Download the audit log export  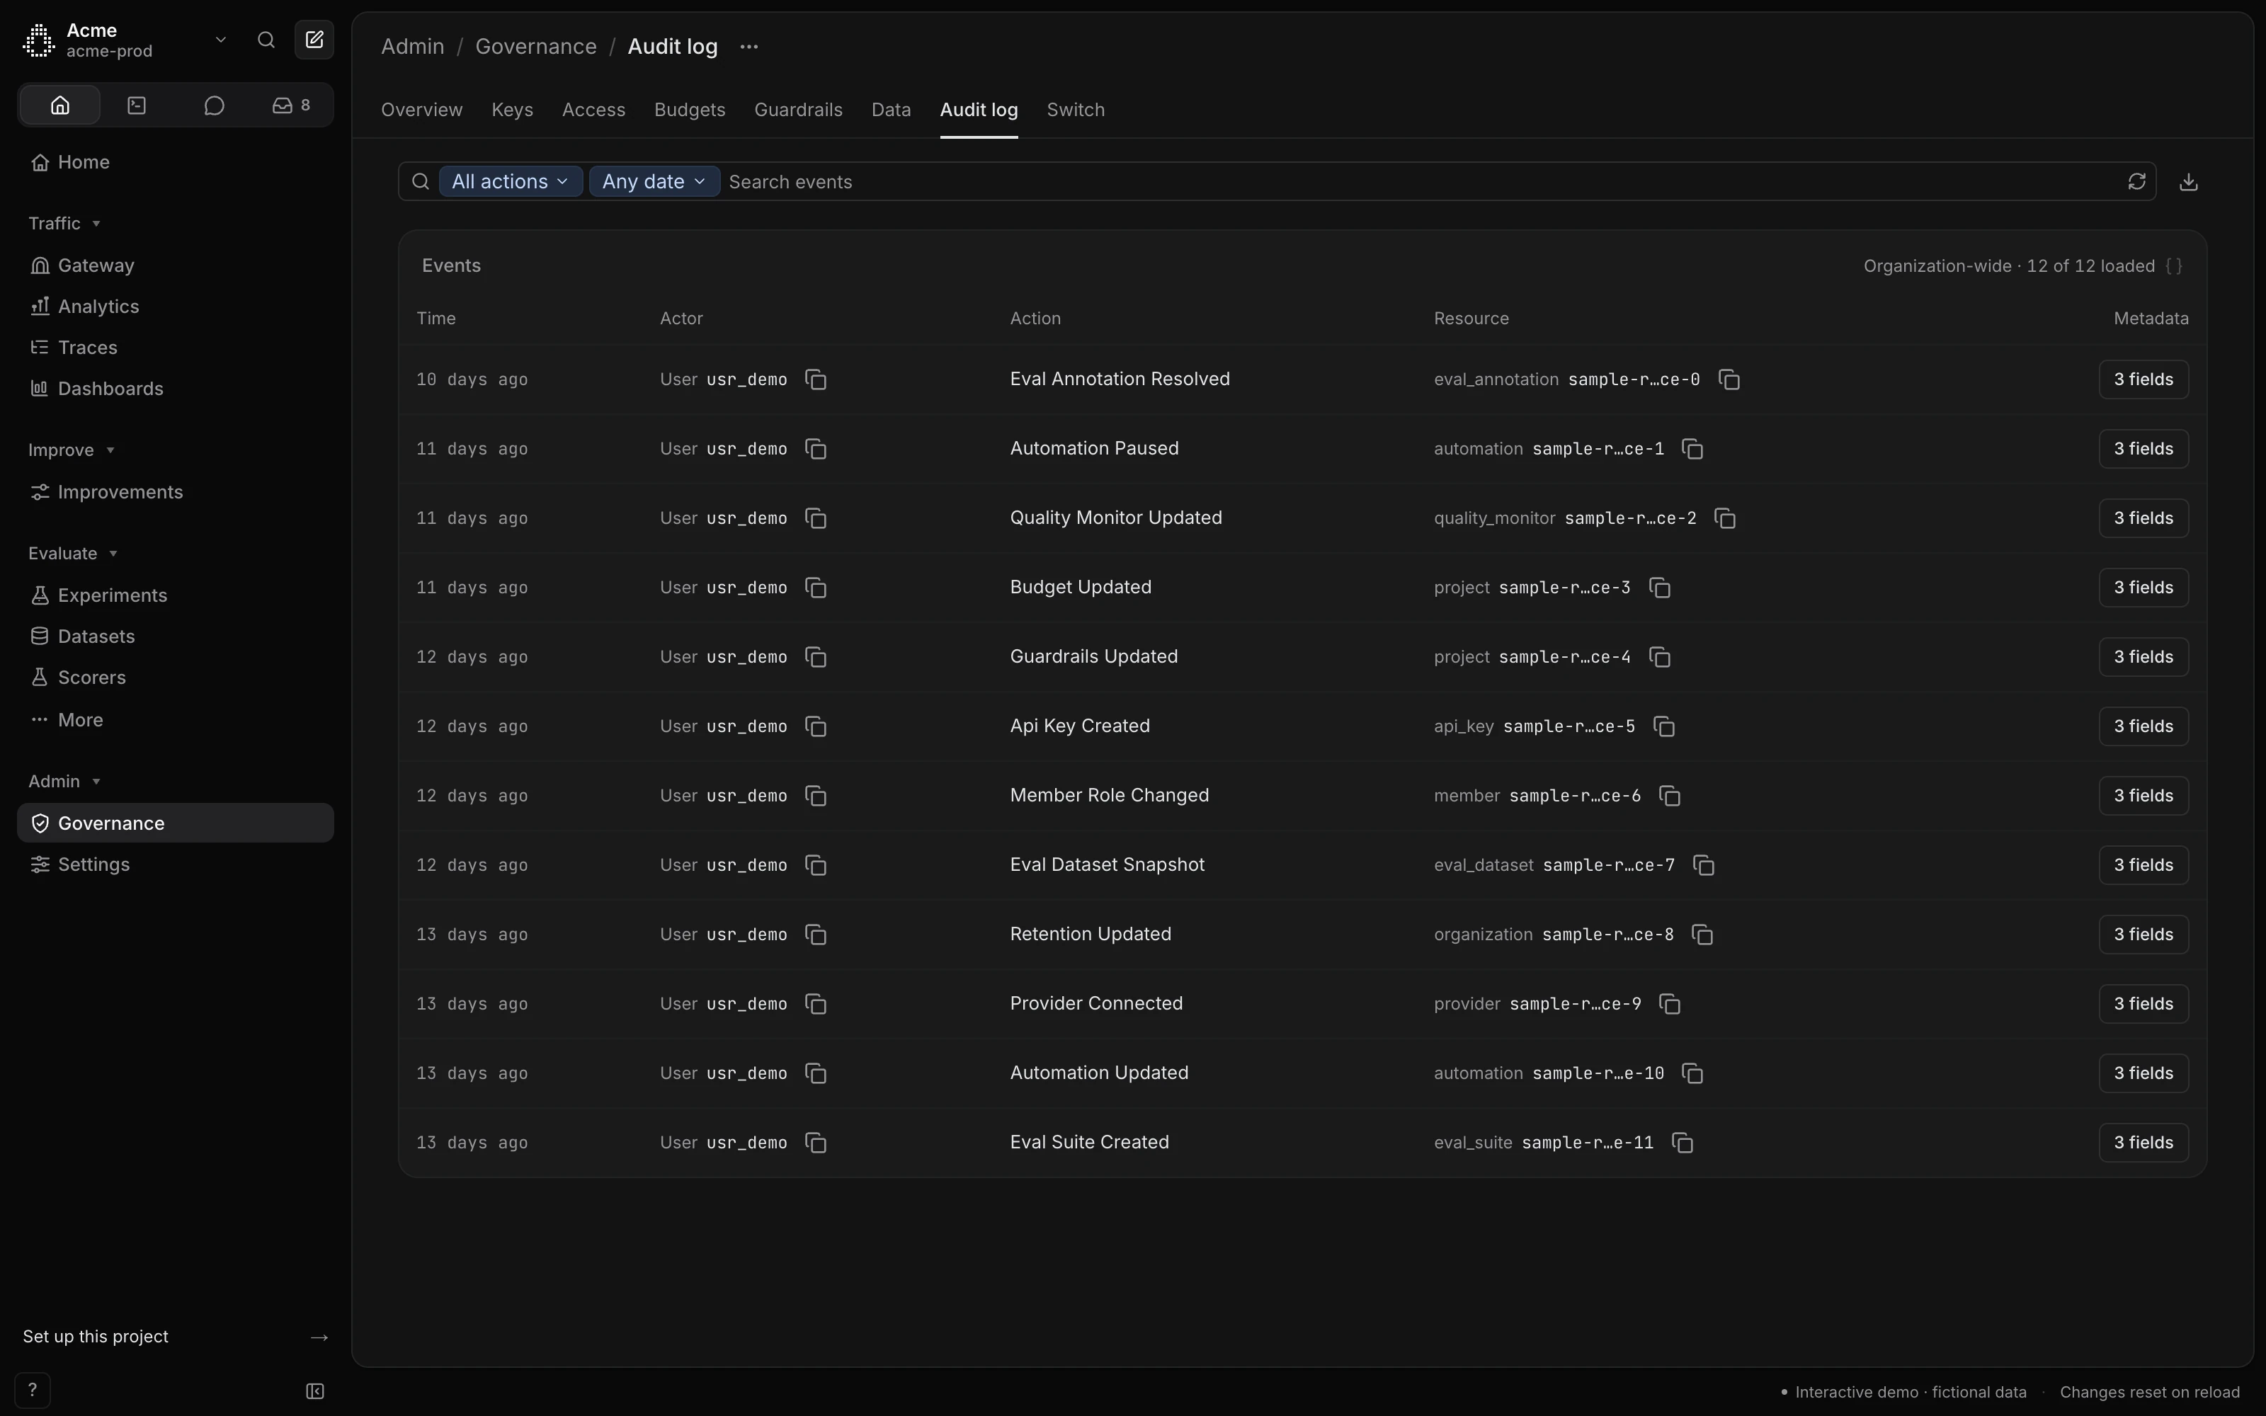pos(2188,182)
